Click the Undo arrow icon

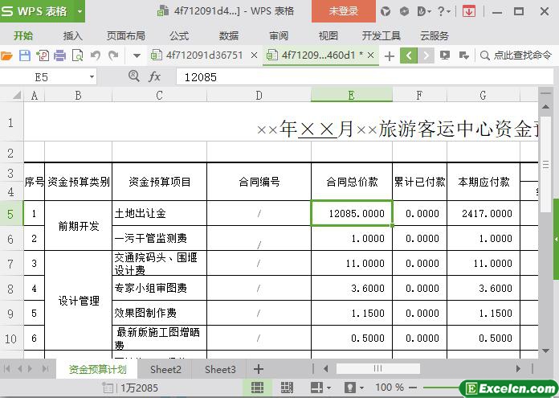point(96,55)
